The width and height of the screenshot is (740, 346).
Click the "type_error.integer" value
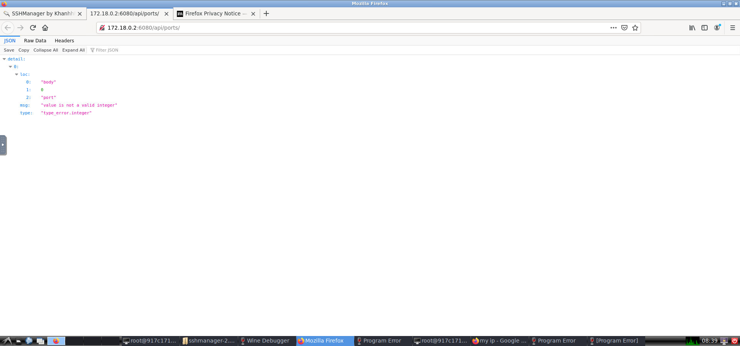pyautogui.click(x=66, y=113)
